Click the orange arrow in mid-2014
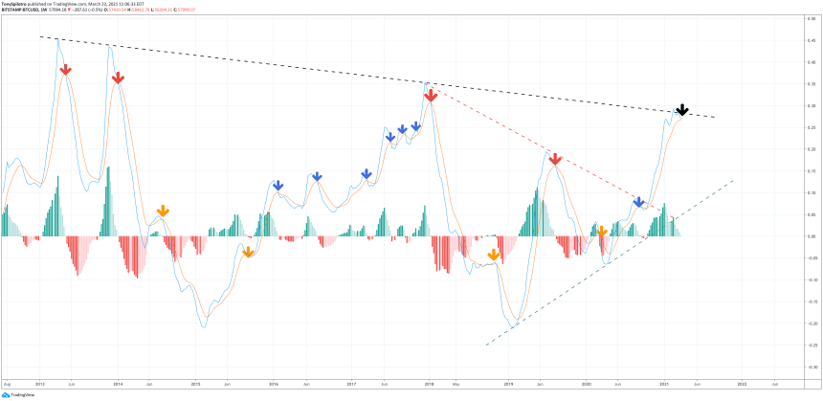This screenshot has width=823, height=401. 163,211
